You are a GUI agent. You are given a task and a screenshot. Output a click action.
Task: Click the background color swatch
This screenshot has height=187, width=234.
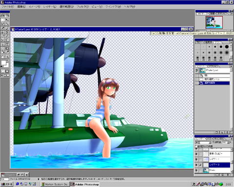click(x=7, y=66)
